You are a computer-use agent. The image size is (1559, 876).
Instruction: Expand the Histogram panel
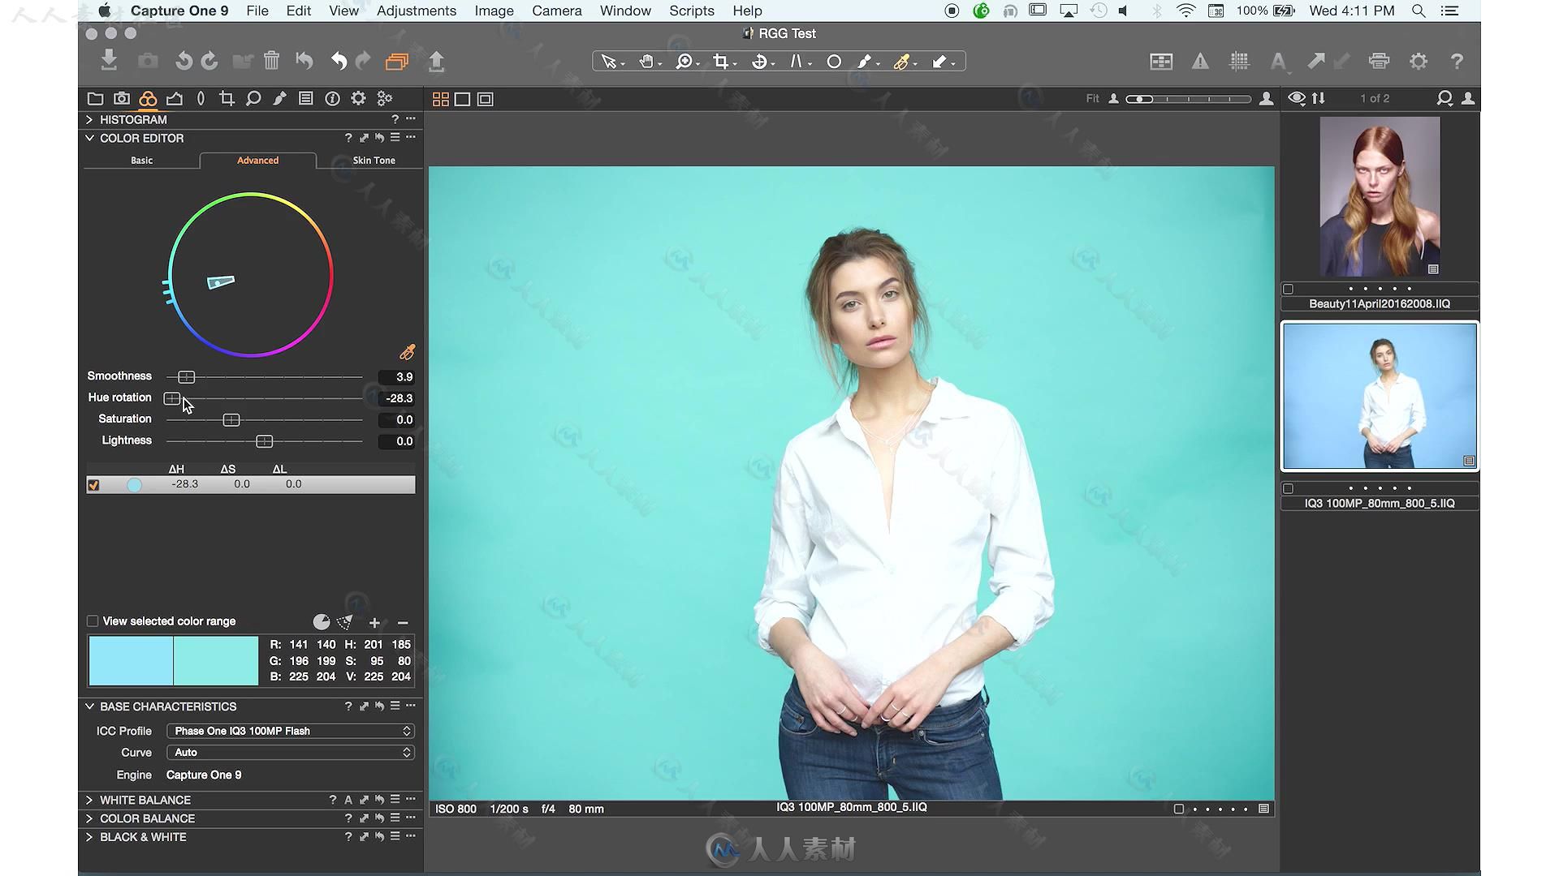(89, 119)
